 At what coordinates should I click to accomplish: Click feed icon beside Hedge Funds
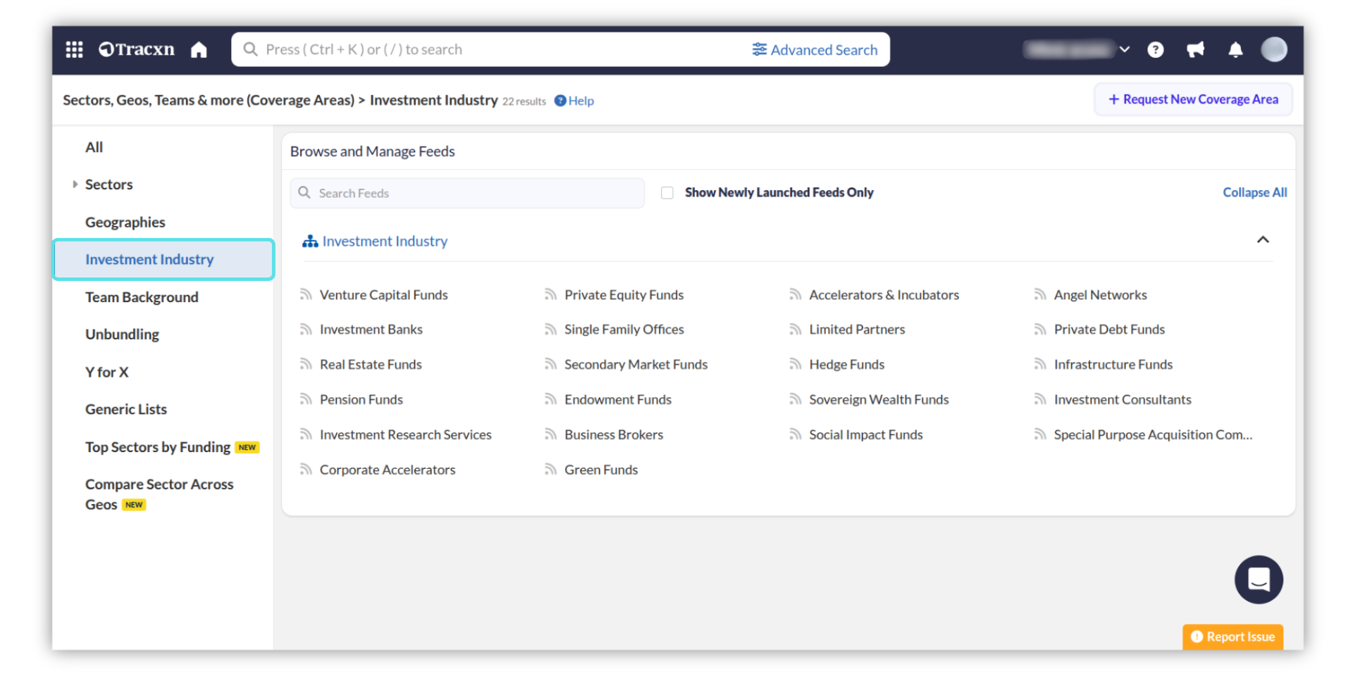point(795,365)
